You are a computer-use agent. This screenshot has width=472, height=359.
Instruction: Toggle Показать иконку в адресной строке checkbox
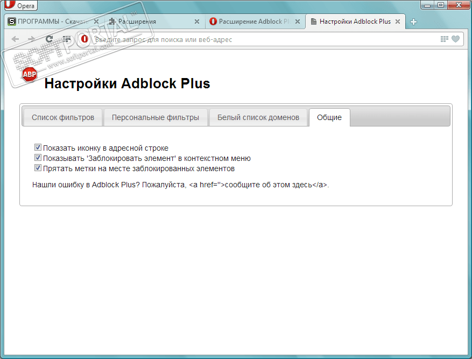38,147
